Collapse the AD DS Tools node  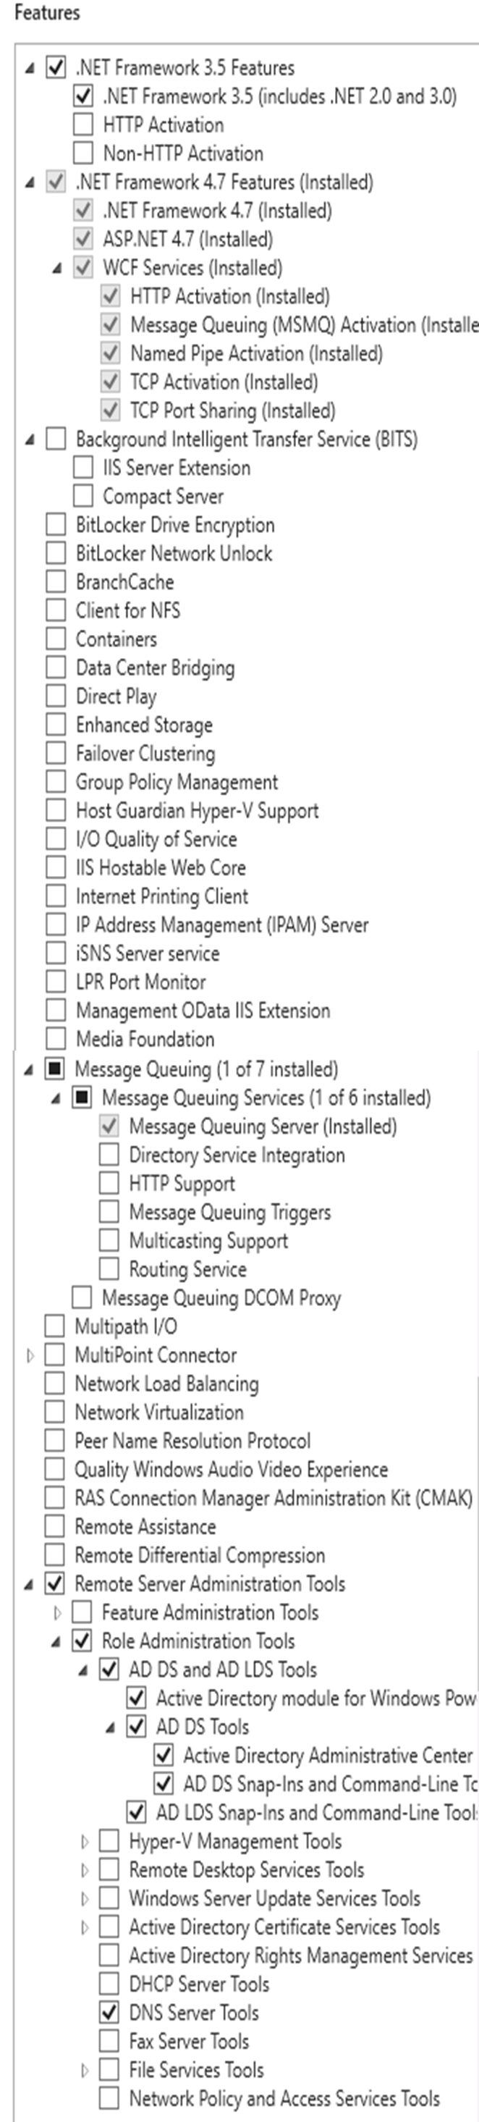110,1727
